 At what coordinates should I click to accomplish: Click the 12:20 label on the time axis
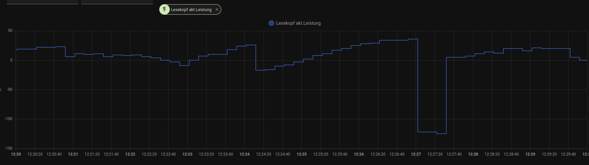(x=16, y=154)
